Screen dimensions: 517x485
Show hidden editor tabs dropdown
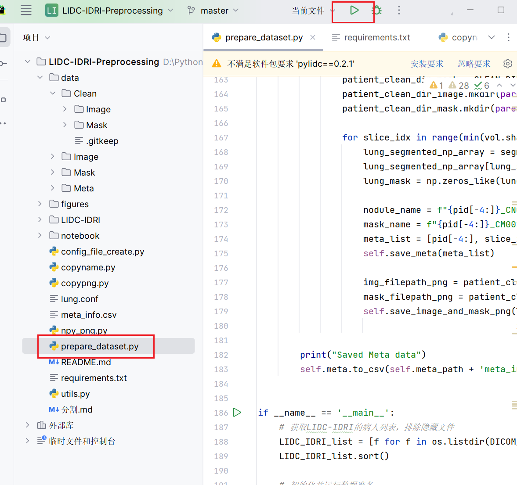491,37
